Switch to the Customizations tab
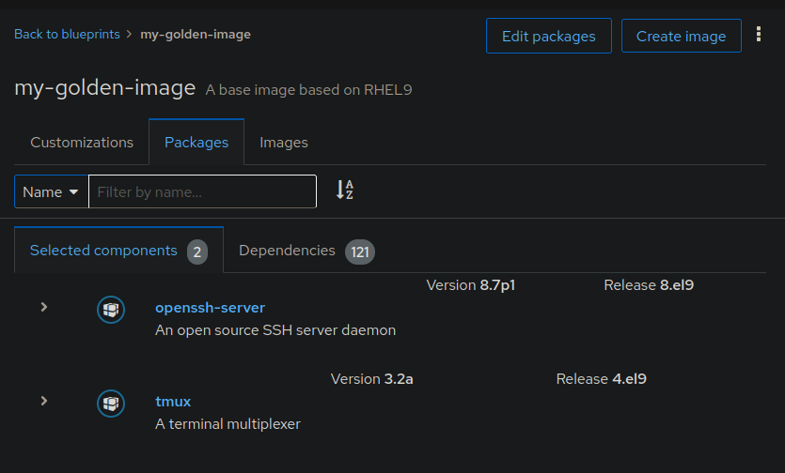The height and width of the screenshot is (473, 785). (82, 143)
